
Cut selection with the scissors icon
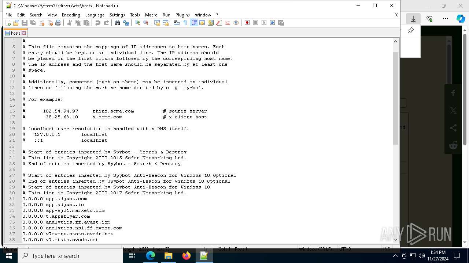(70, 23)
